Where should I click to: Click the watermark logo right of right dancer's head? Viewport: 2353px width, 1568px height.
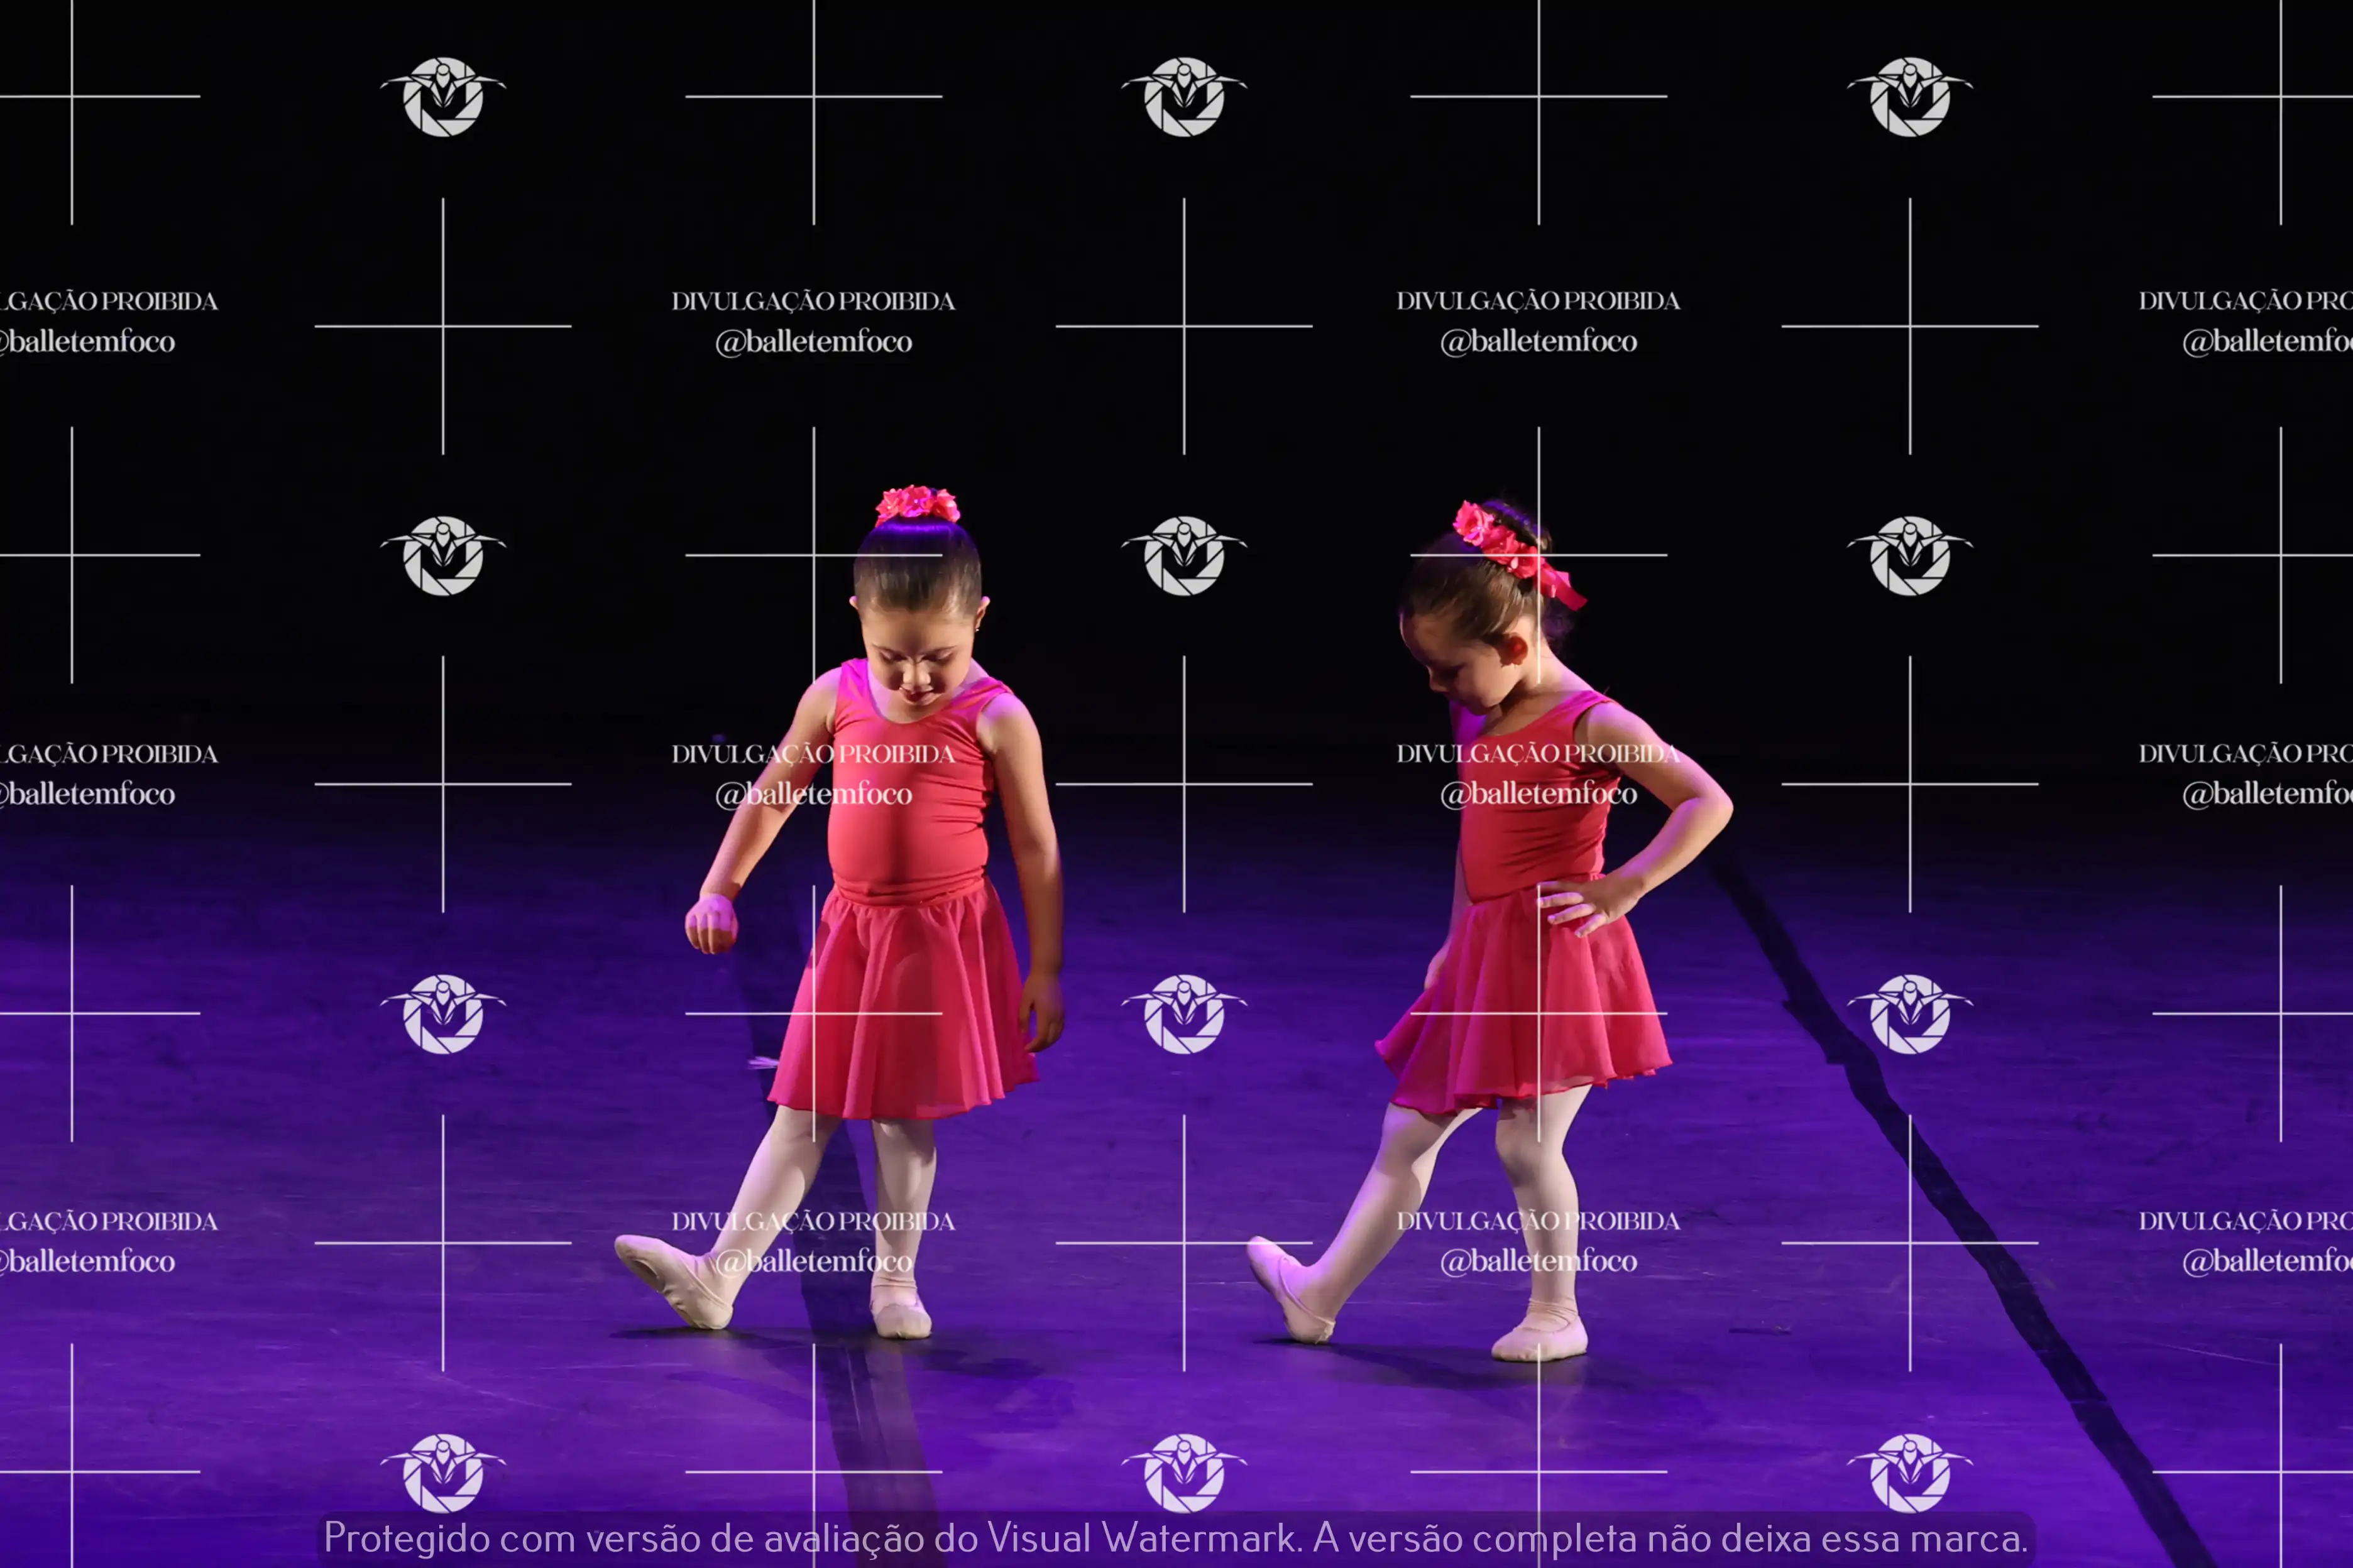(1909, 556)
